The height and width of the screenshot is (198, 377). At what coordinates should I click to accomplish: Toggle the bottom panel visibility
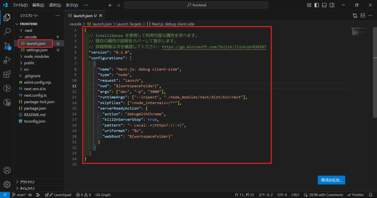coord(324,5)
